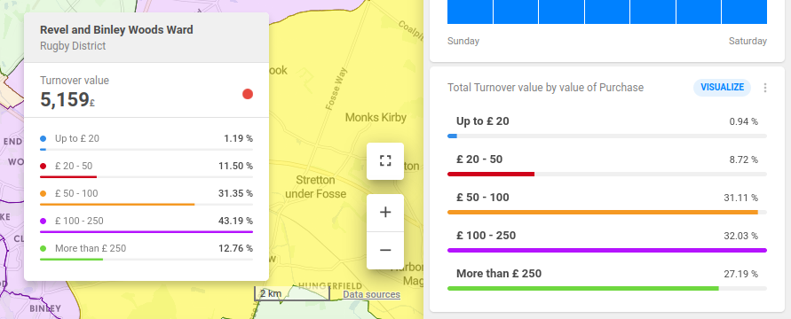Open the Data sources link
This screenshot has width=791, height=319.
coord(371,294)
